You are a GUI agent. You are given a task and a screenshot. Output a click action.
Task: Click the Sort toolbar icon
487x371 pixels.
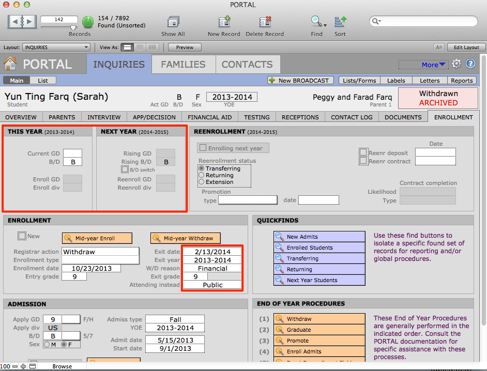click(x=340, y=22)
